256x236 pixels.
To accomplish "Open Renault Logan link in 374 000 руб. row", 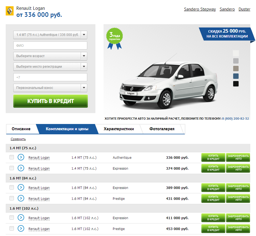I will 39,168.
